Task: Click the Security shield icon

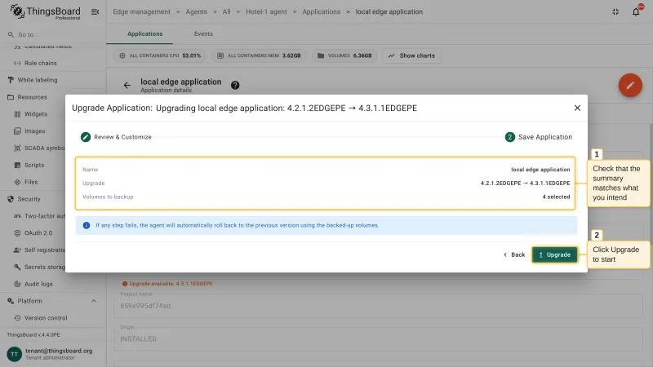Action: point(11,199)
